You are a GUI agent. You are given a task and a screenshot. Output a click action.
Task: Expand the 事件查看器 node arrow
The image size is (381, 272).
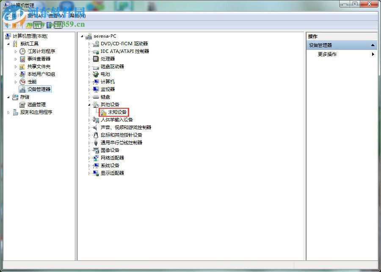[x=16, y=59]
